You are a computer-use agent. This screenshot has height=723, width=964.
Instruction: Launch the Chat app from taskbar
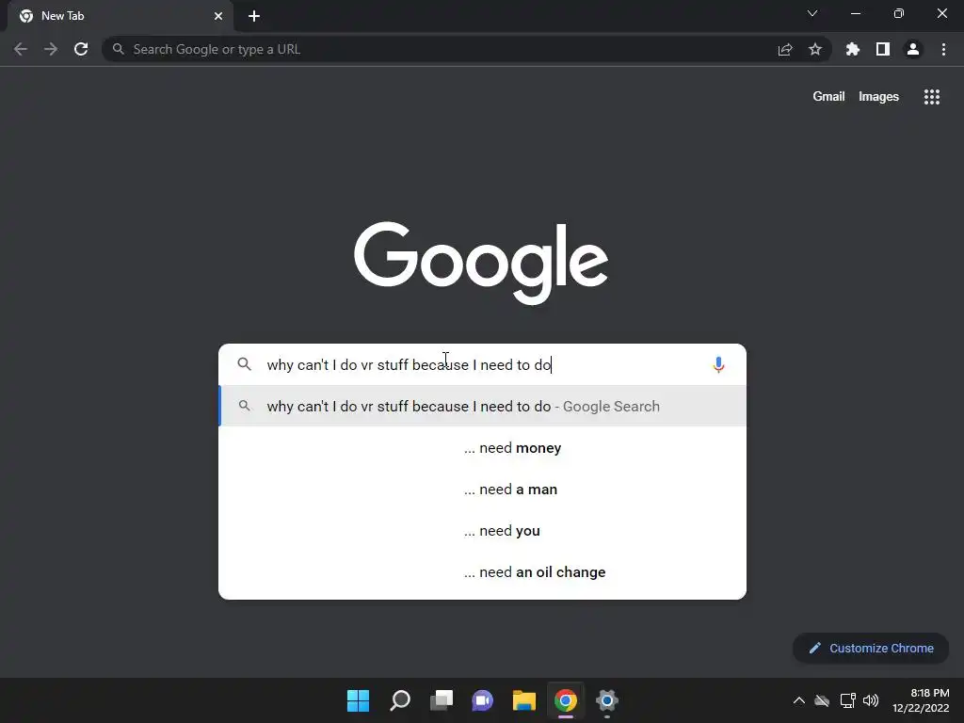pos(483,700)
